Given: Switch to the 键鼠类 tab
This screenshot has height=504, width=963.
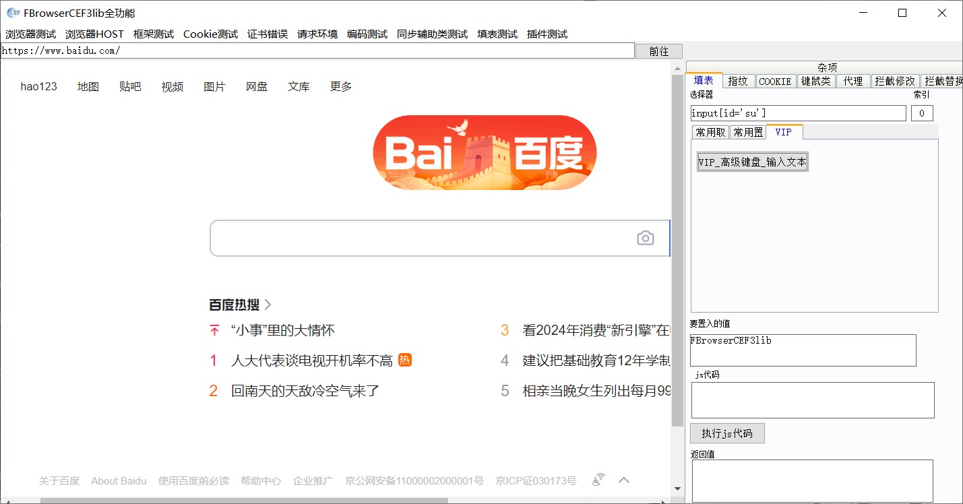Looking at the screenshot, I should (x=816, y=81).
